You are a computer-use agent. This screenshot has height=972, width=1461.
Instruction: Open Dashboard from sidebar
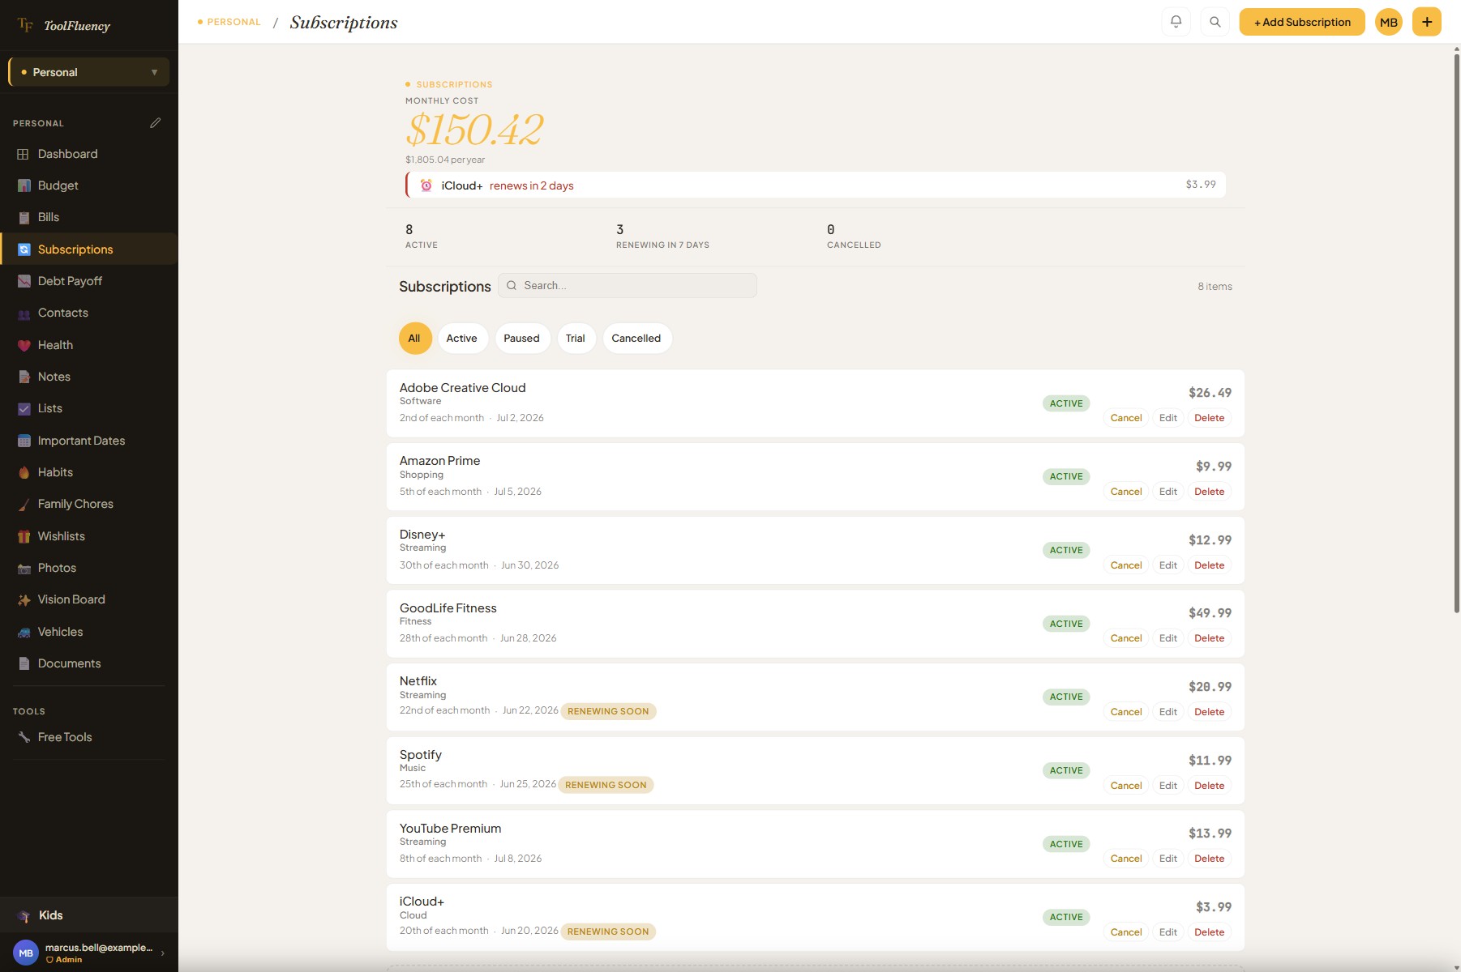(x=89, y=154)
